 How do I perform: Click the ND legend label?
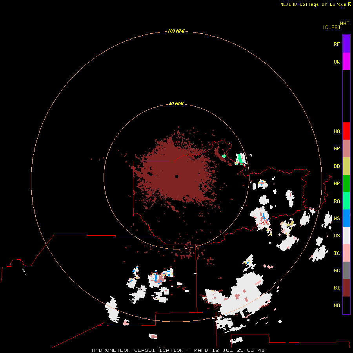[337, 306]
